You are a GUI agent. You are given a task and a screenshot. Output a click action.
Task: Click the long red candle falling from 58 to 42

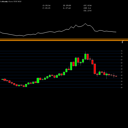[x=95, y=69]
